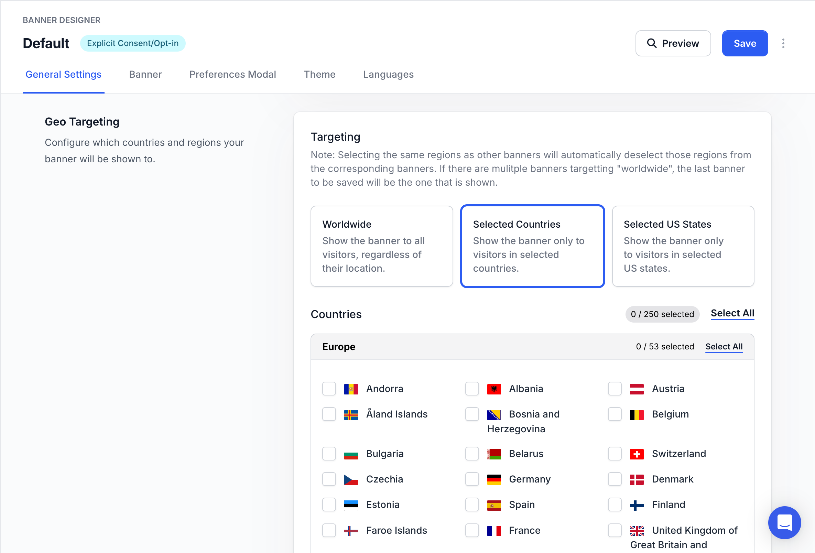
Task: Choose the Worldwide targeting card
Action: (382, 246)
